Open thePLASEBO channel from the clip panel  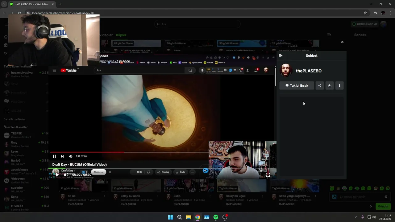click(x=309, y=71)
